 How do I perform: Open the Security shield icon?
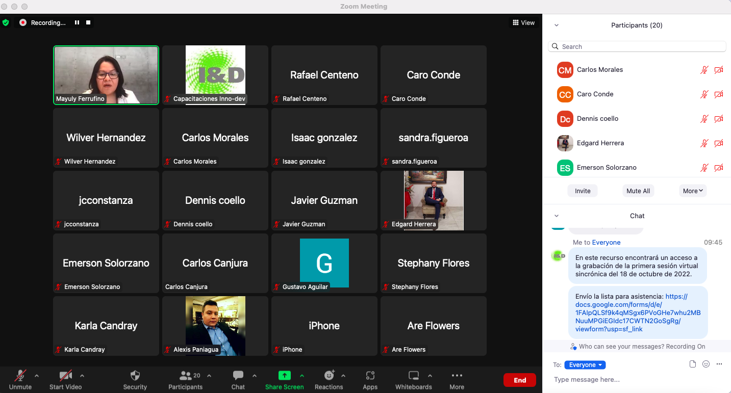[x=135, y=376]
